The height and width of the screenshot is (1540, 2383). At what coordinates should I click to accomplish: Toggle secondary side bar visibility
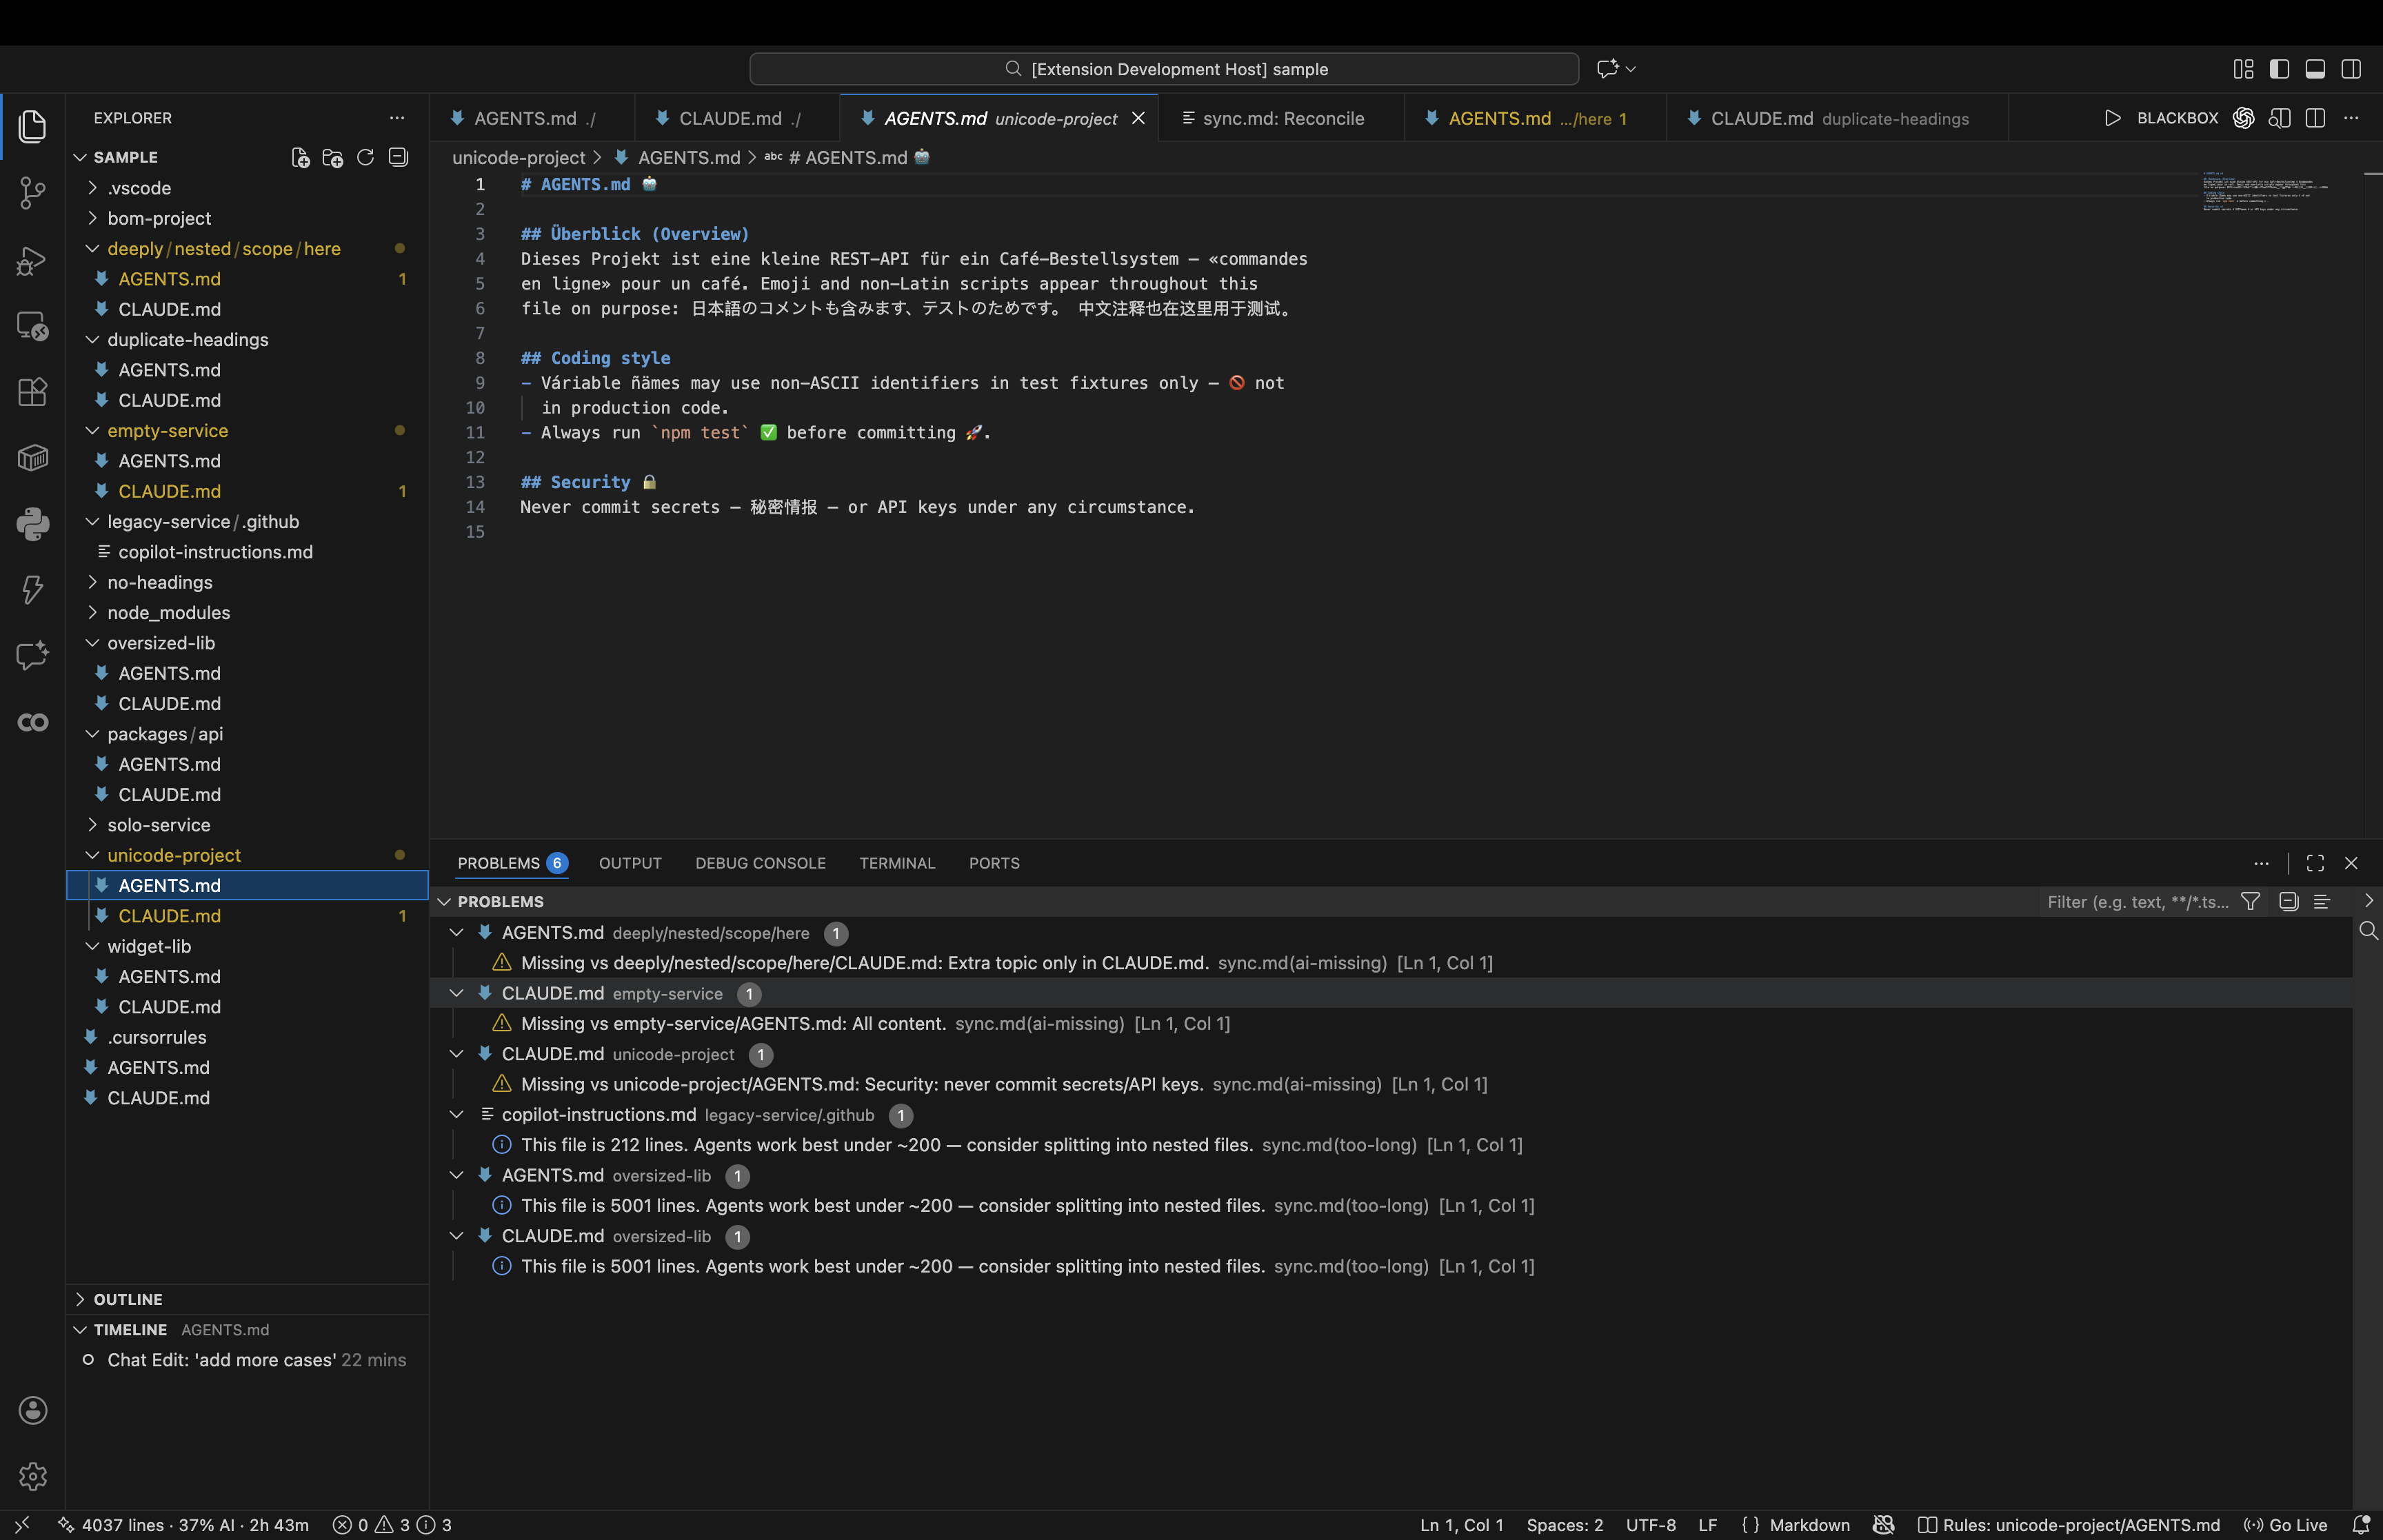tap(2351, 68)
